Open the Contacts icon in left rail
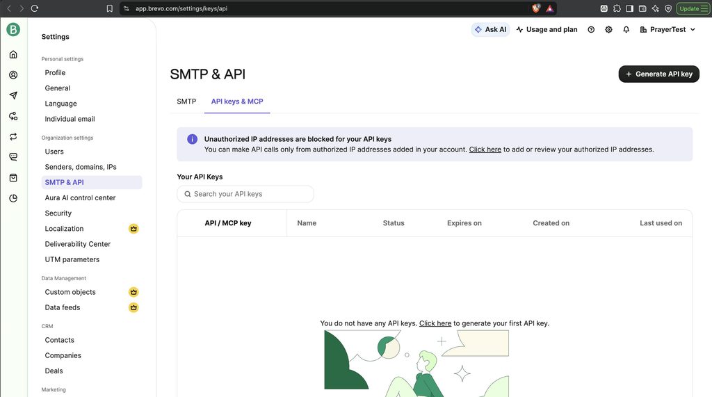The height and width of the screenshot is (397, 712). pos(13,75)
